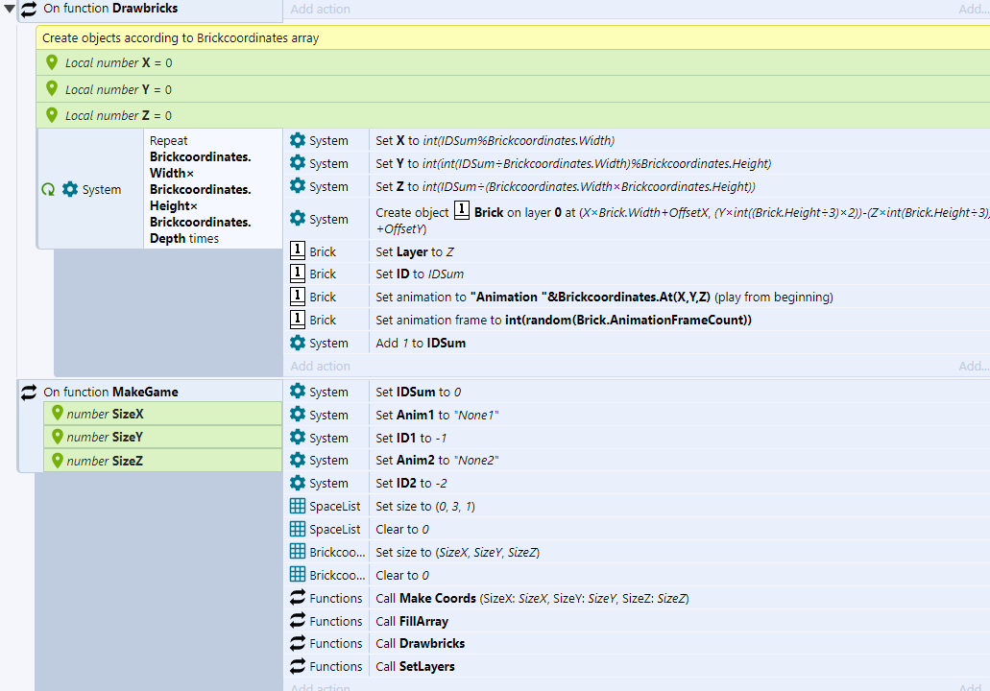Select 'Local number X = 0' row
Image resolution: width=990 pixels, height=691 pixels.
513,62
